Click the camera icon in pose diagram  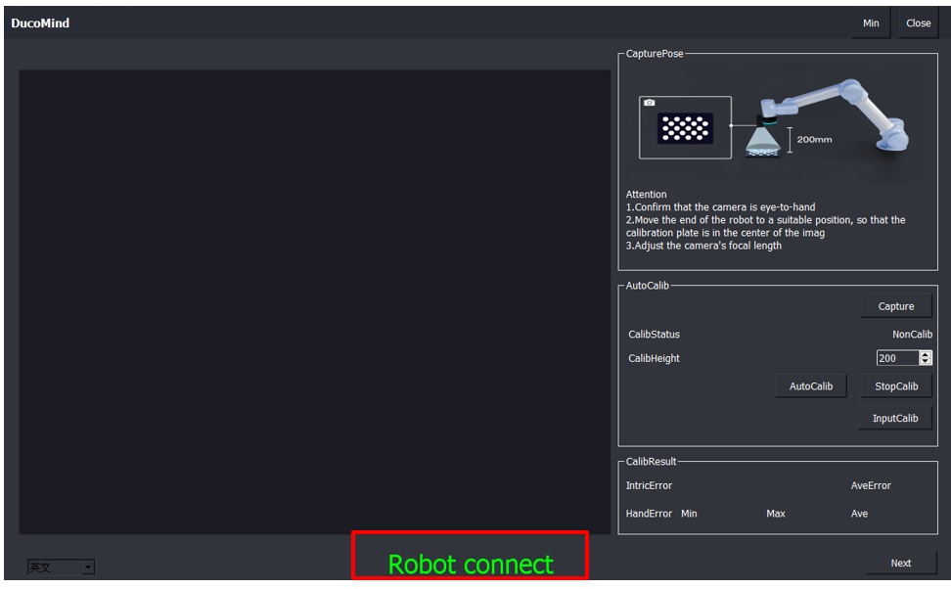tap(649, 103)
